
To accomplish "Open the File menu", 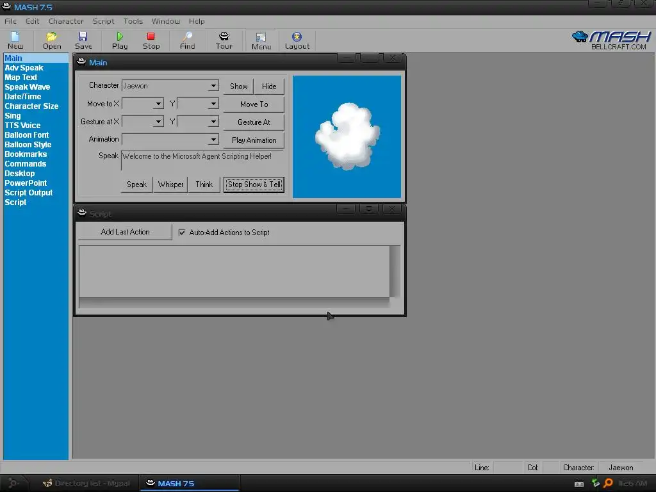I will coord(10,21).
